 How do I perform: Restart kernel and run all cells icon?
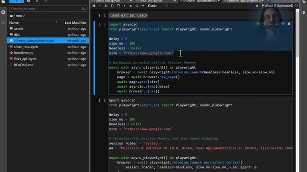tap(143, 6)
